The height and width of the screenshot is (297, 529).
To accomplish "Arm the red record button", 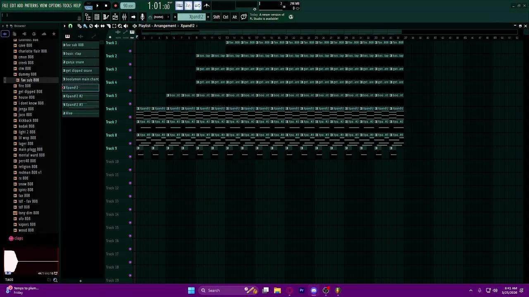I will click(116, 6).
